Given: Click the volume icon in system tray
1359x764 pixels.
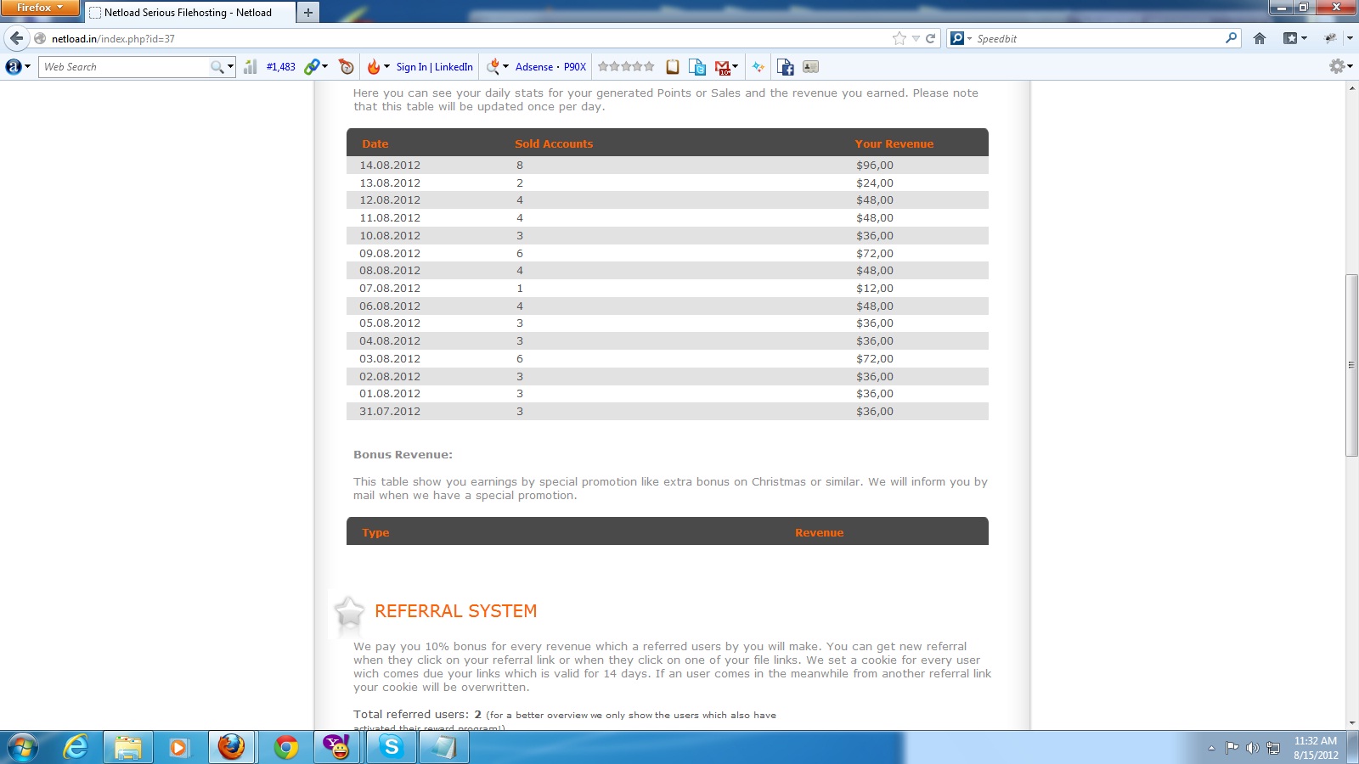Looking at the screenshot, I should [1252, 748].
